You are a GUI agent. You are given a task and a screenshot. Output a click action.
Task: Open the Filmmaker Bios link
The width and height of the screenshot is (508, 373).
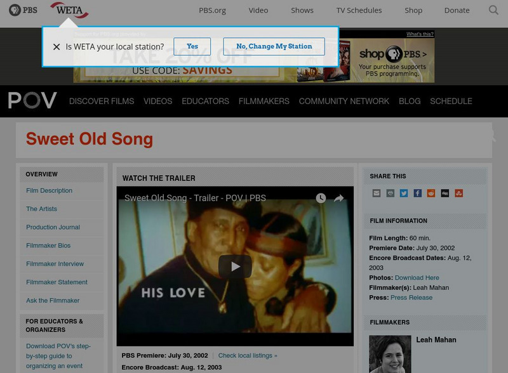point(48,245)
